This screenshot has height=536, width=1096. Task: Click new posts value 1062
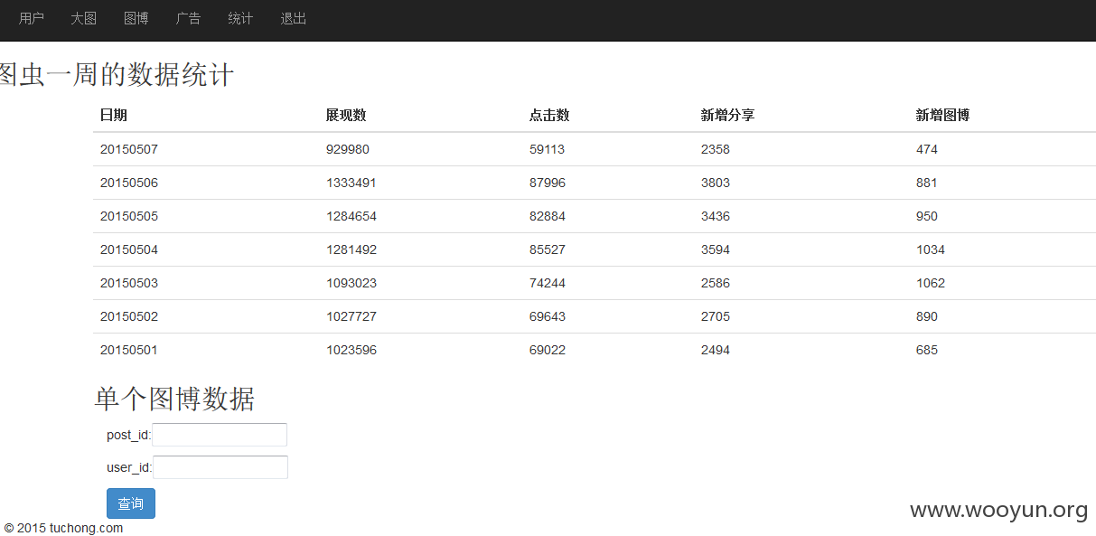(931, 283)
